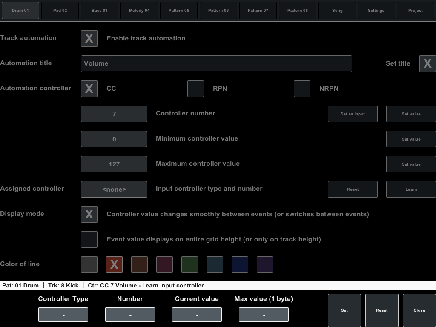This screenshot has width=436, height=327.
Task: Switch to the Melody 04 tab
Action: tap(139, 10)
